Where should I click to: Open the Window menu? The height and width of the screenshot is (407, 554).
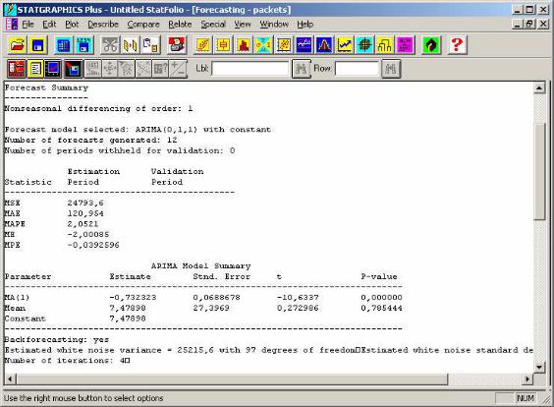274,24
